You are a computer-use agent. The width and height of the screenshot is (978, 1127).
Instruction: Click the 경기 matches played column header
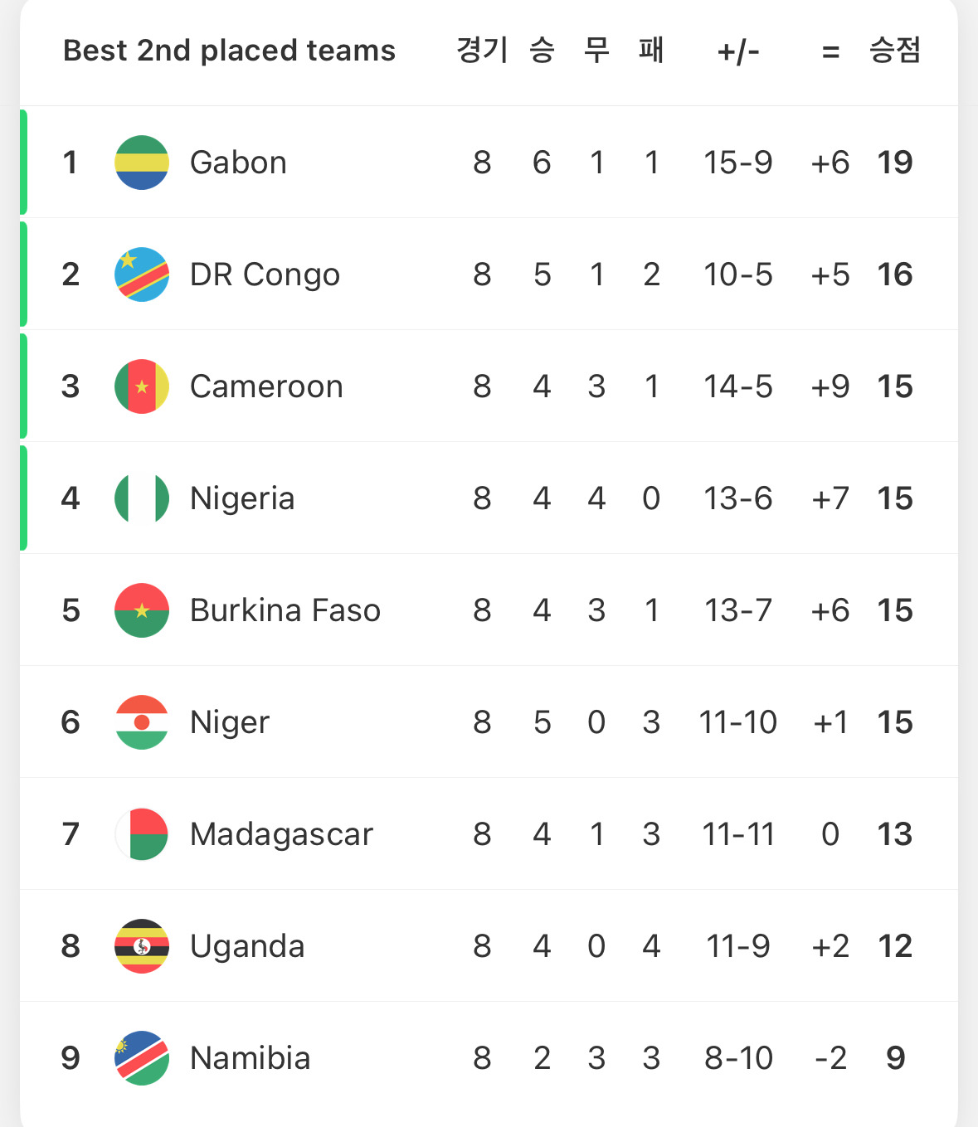[482, 51]
